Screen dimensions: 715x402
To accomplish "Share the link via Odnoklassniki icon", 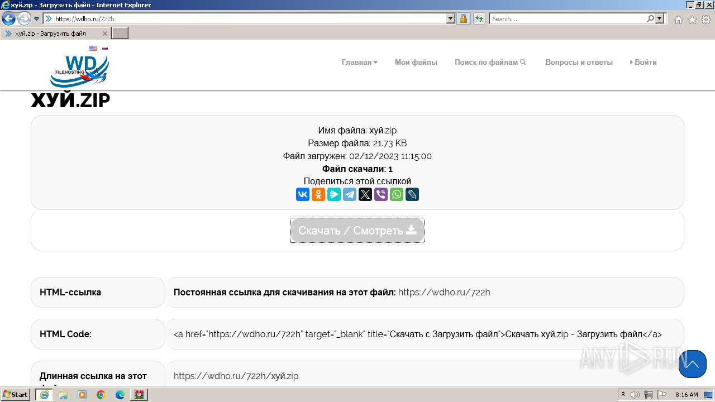I will pyautogui.click(x=318, y=194).
